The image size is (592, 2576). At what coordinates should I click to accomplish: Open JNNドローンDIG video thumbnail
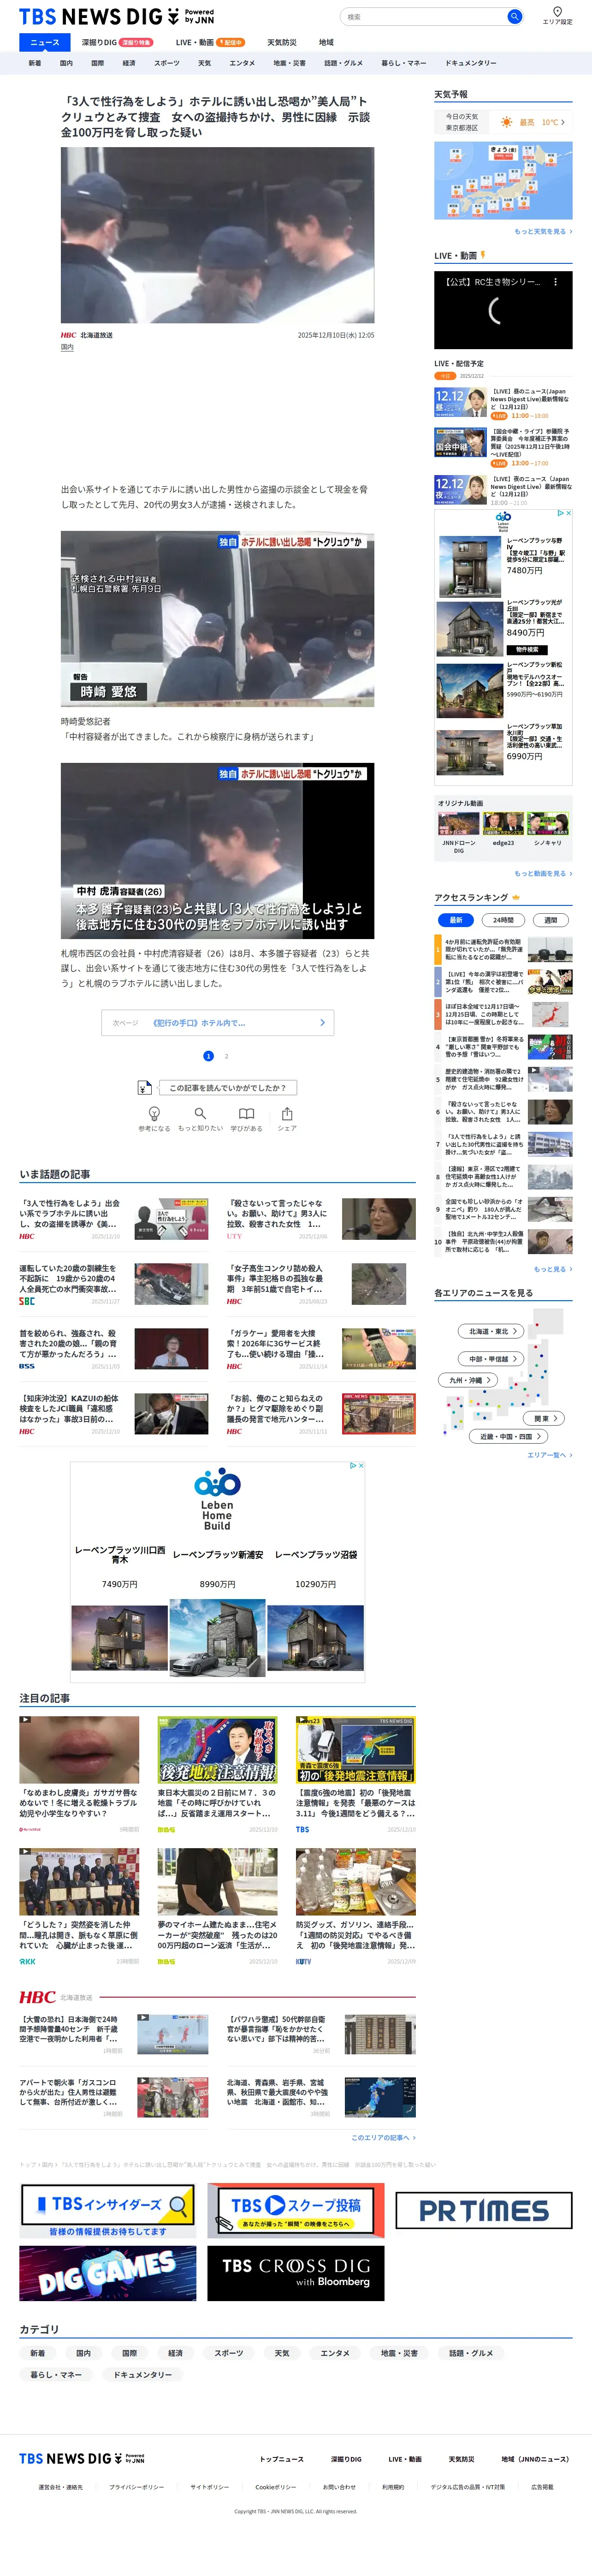[x=459, y=823]
